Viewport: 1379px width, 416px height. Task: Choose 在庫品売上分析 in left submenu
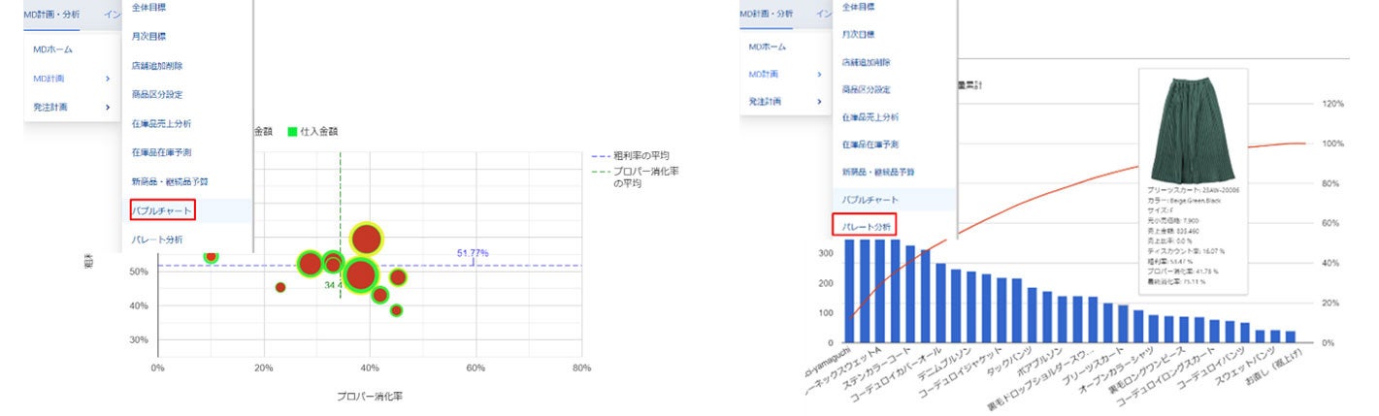point(161,124)
